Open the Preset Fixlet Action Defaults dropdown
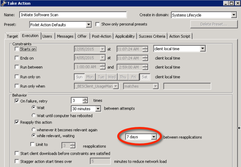The image size is (241, 167). tap(88, 25)
